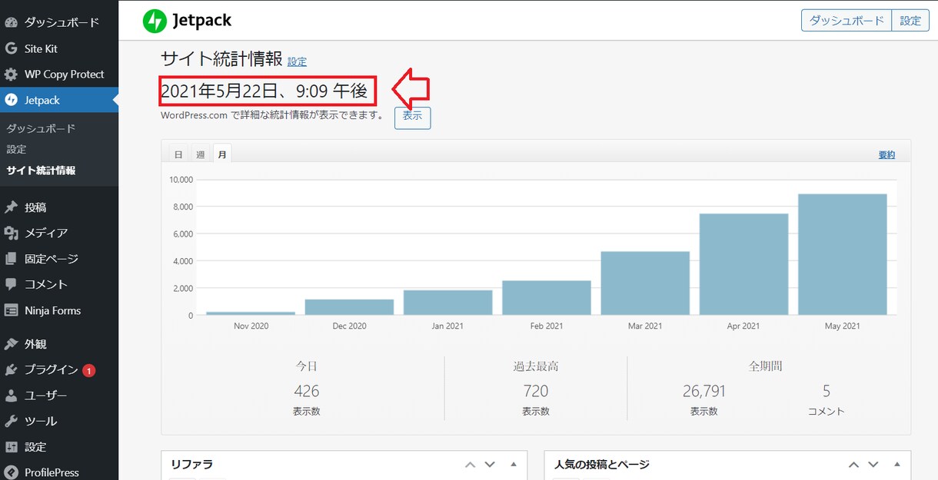
Task: Click the ダッシュボード button at top right
Action: tap(847, 21)
